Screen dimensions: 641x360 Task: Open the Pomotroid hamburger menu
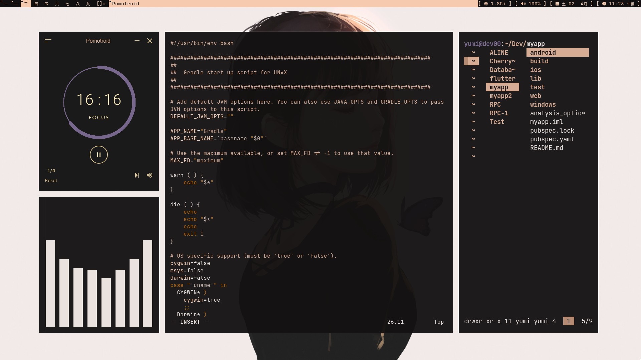click(48, 41)
